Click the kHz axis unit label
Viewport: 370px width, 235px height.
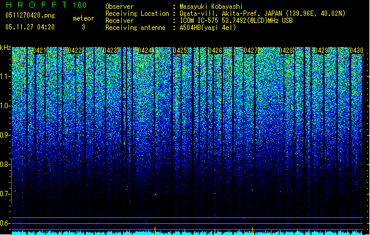(5, 48)
